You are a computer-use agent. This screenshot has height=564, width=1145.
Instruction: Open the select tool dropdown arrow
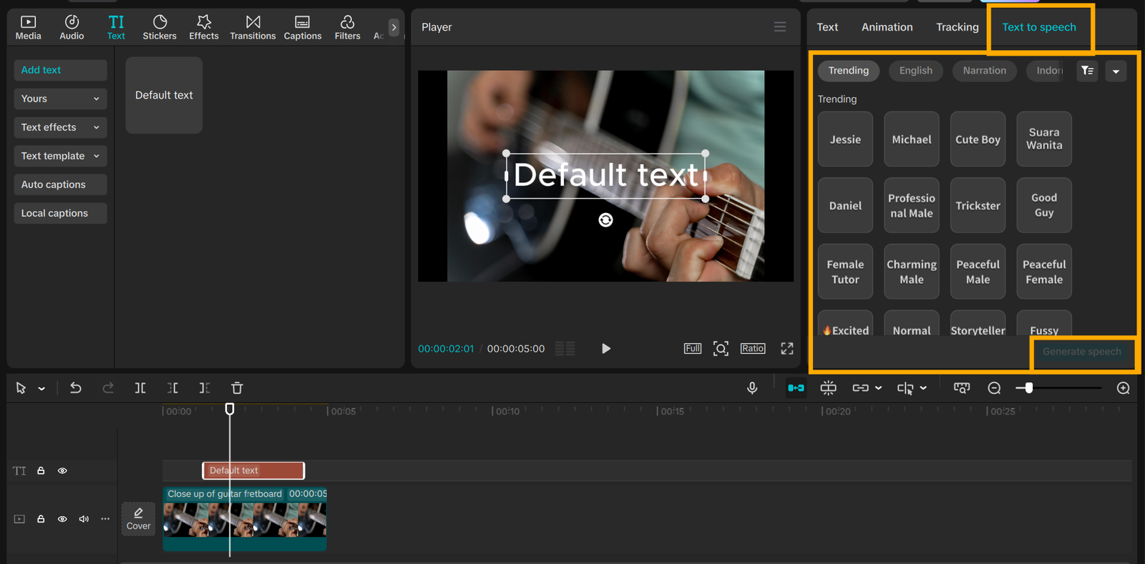(42, 388)
